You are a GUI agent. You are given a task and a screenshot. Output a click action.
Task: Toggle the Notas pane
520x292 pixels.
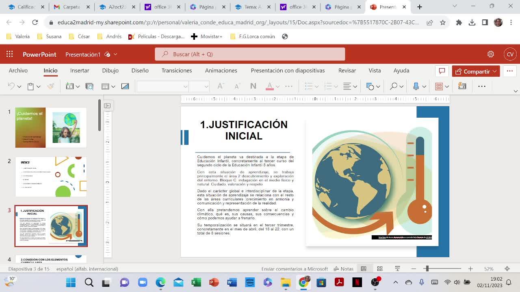(343, 269)
